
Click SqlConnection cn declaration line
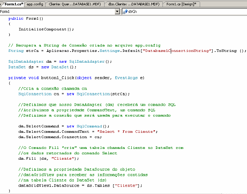pos(74,94)
